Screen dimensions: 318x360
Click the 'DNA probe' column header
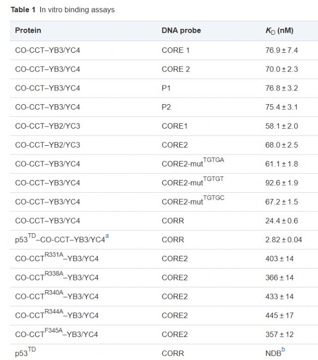(x=181, y=30)
